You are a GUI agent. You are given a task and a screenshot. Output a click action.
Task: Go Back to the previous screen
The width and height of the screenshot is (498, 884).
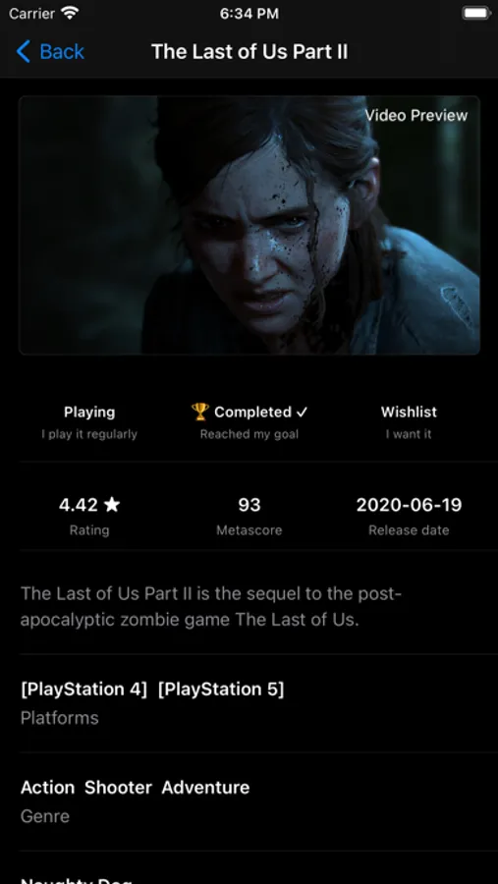point(50,52)
